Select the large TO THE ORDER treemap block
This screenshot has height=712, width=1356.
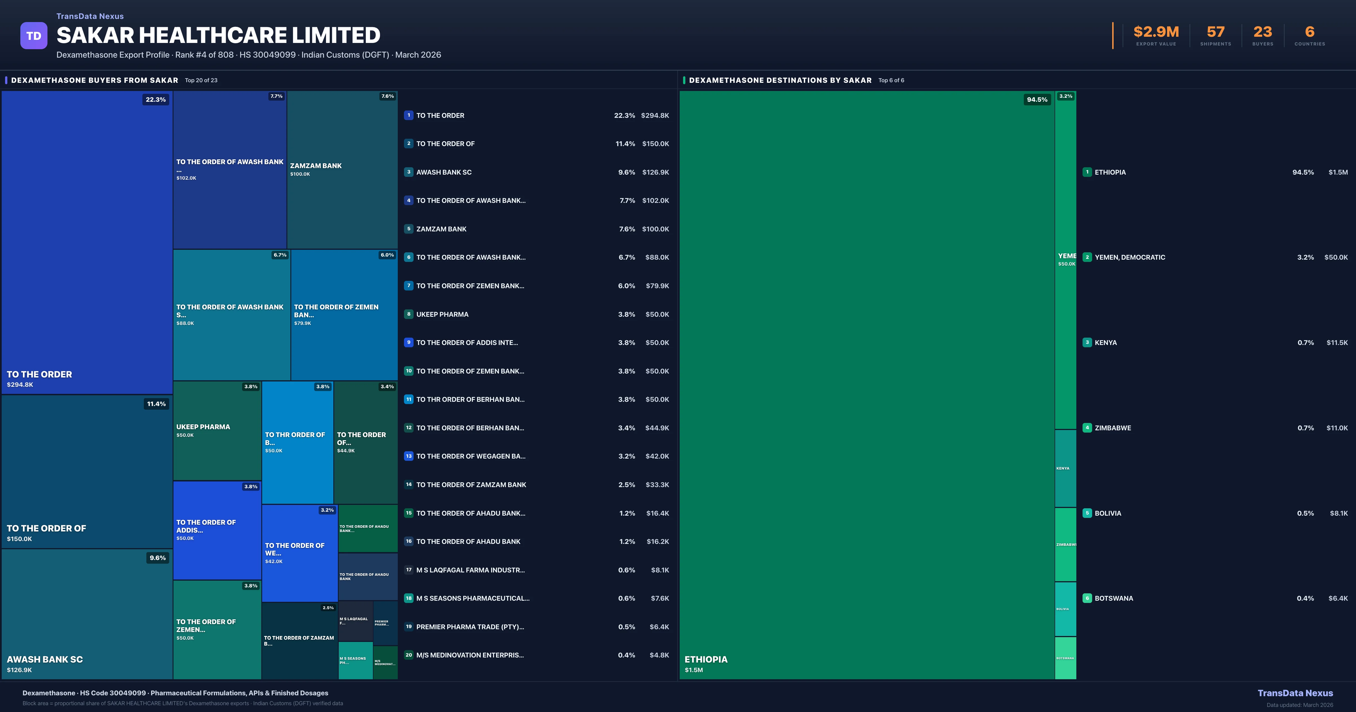click(x=87, y=242)
